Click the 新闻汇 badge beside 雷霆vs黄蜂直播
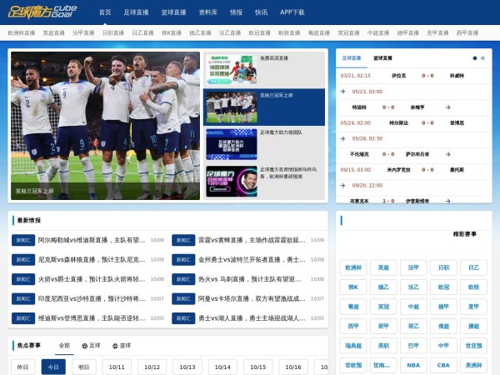The height and width of the screenshot is (375, 500). click(183, 239)
